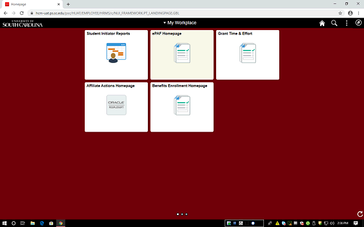
Task: Click the round white record button in the recorder toolbar
Action: [253, 223]
